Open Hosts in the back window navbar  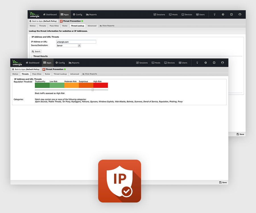click(173, 14)
